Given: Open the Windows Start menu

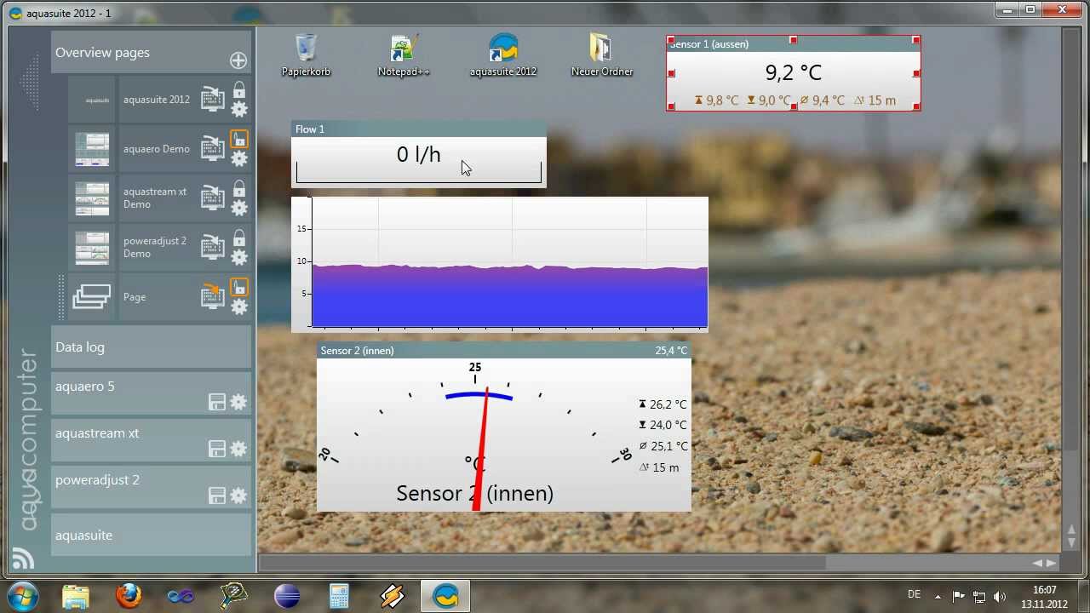Looking at the screenshot, I should [x=22, y=595].
